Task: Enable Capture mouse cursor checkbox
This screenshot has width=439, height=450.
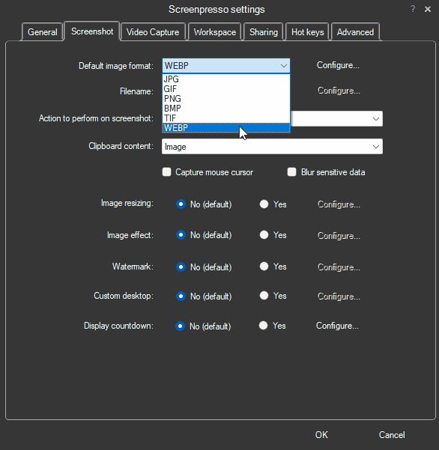Action: point(166,172)
